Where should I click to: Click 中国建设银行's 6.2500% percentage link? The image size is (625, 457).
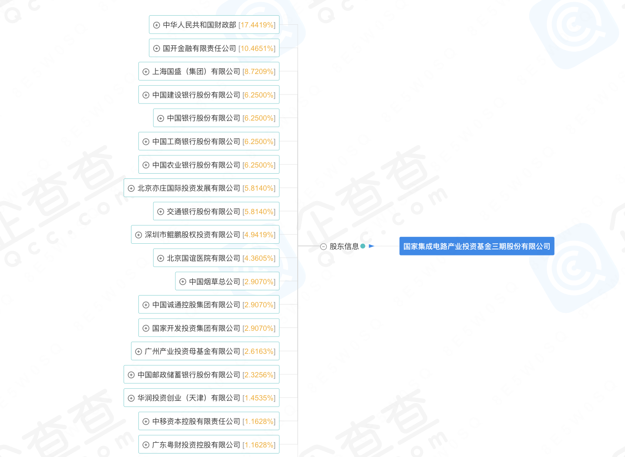[259, 94]
